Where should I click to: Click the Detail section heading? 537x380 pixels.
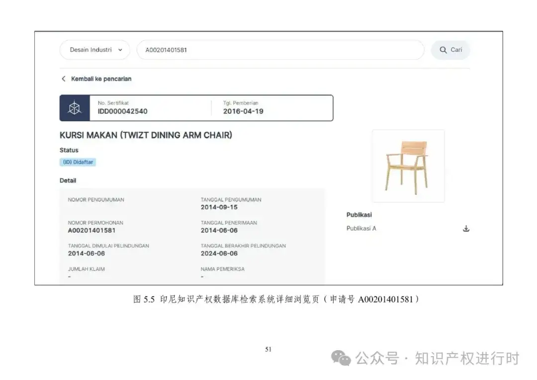68,181
